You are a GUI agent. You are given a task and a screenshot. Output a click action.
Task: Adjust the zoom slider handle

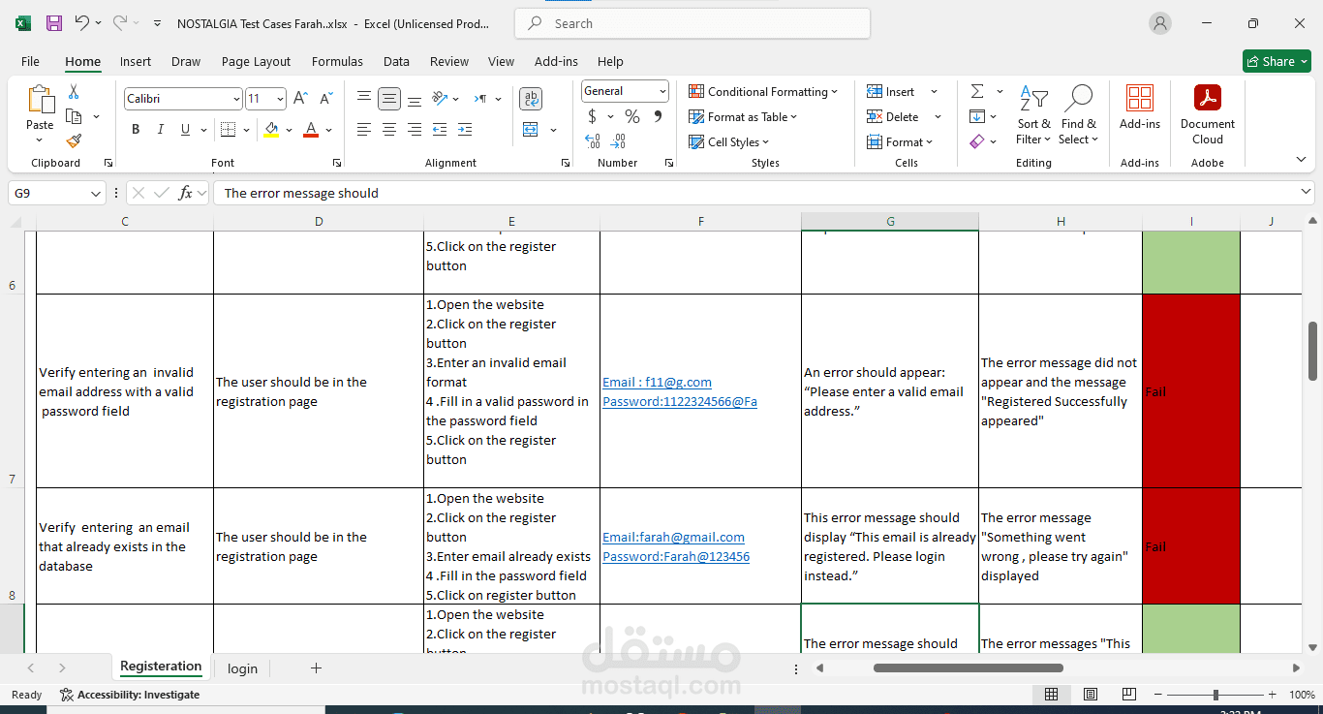(1215, 695)
